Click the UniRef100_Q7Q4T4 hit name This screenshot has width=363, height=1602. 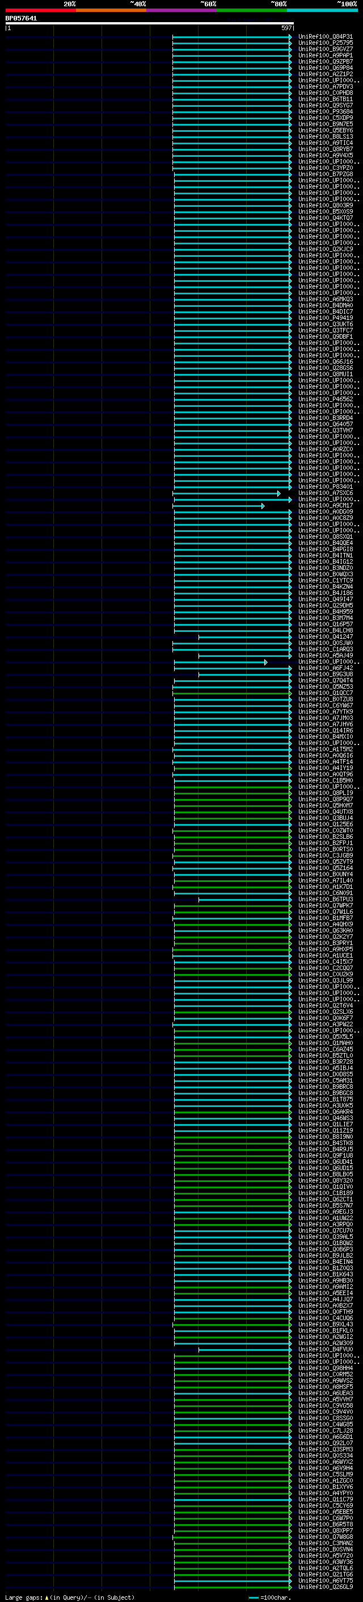[325, 680]
